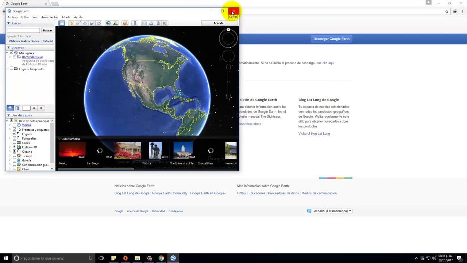The width and height of the screenshot is (467, 263).
Task: Toggle the sidebar panel toolbar icon
Action: pyautogui.click(x=62, y=23)
